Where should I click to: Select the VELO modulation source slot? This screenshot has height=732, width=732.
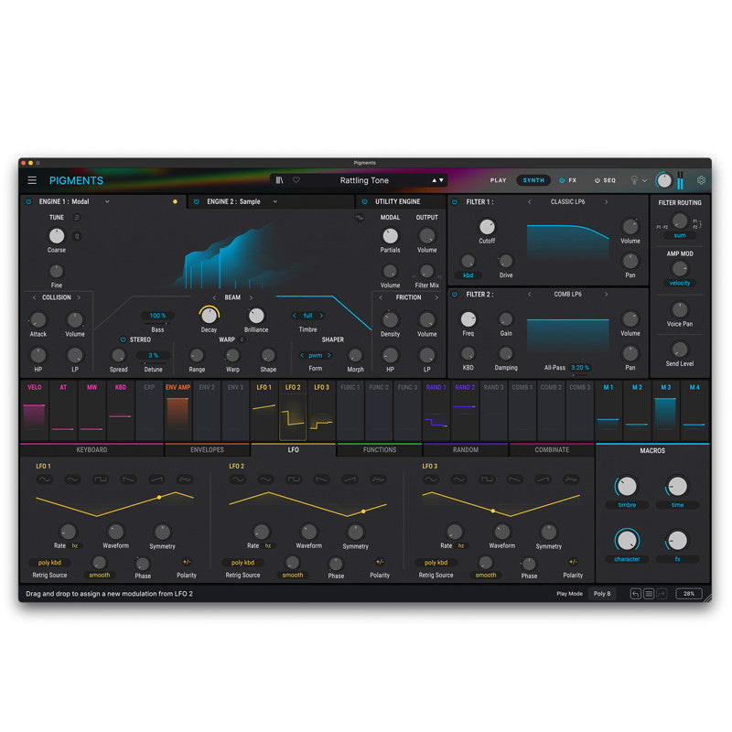35,411
